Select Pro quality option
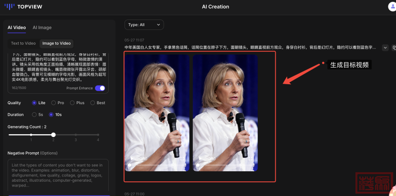This screenshot has height=196, width=396. point(54,103)
